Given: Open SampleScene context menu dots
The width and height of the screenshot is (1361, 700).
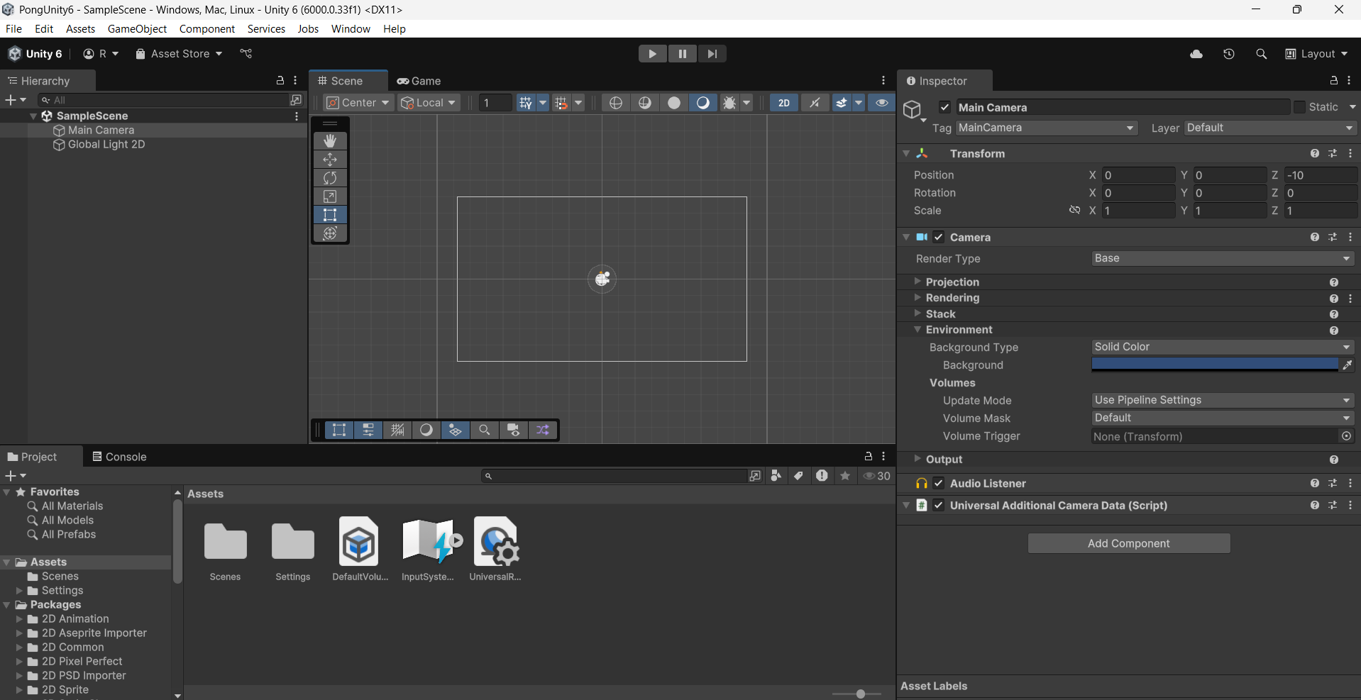Looking at the screenshot, I should [297, 116].
